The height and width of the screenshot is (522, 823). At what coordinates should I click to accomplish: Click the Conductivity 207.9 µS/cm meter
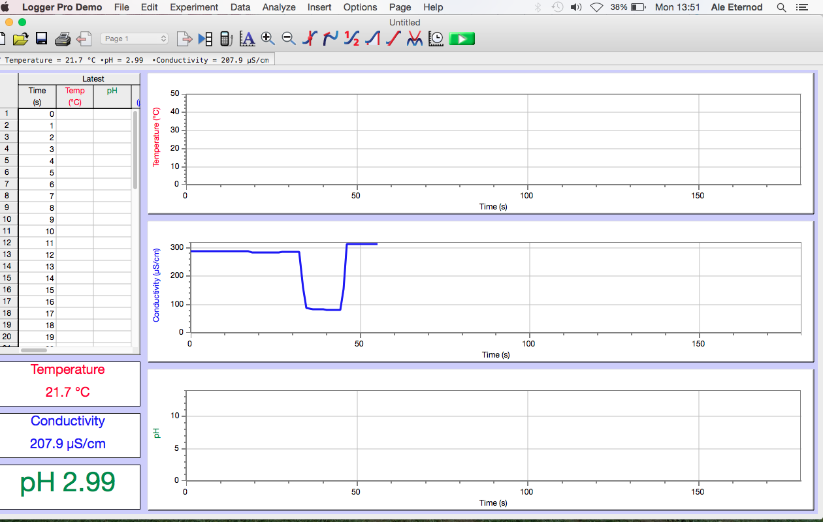pos(70,435)
